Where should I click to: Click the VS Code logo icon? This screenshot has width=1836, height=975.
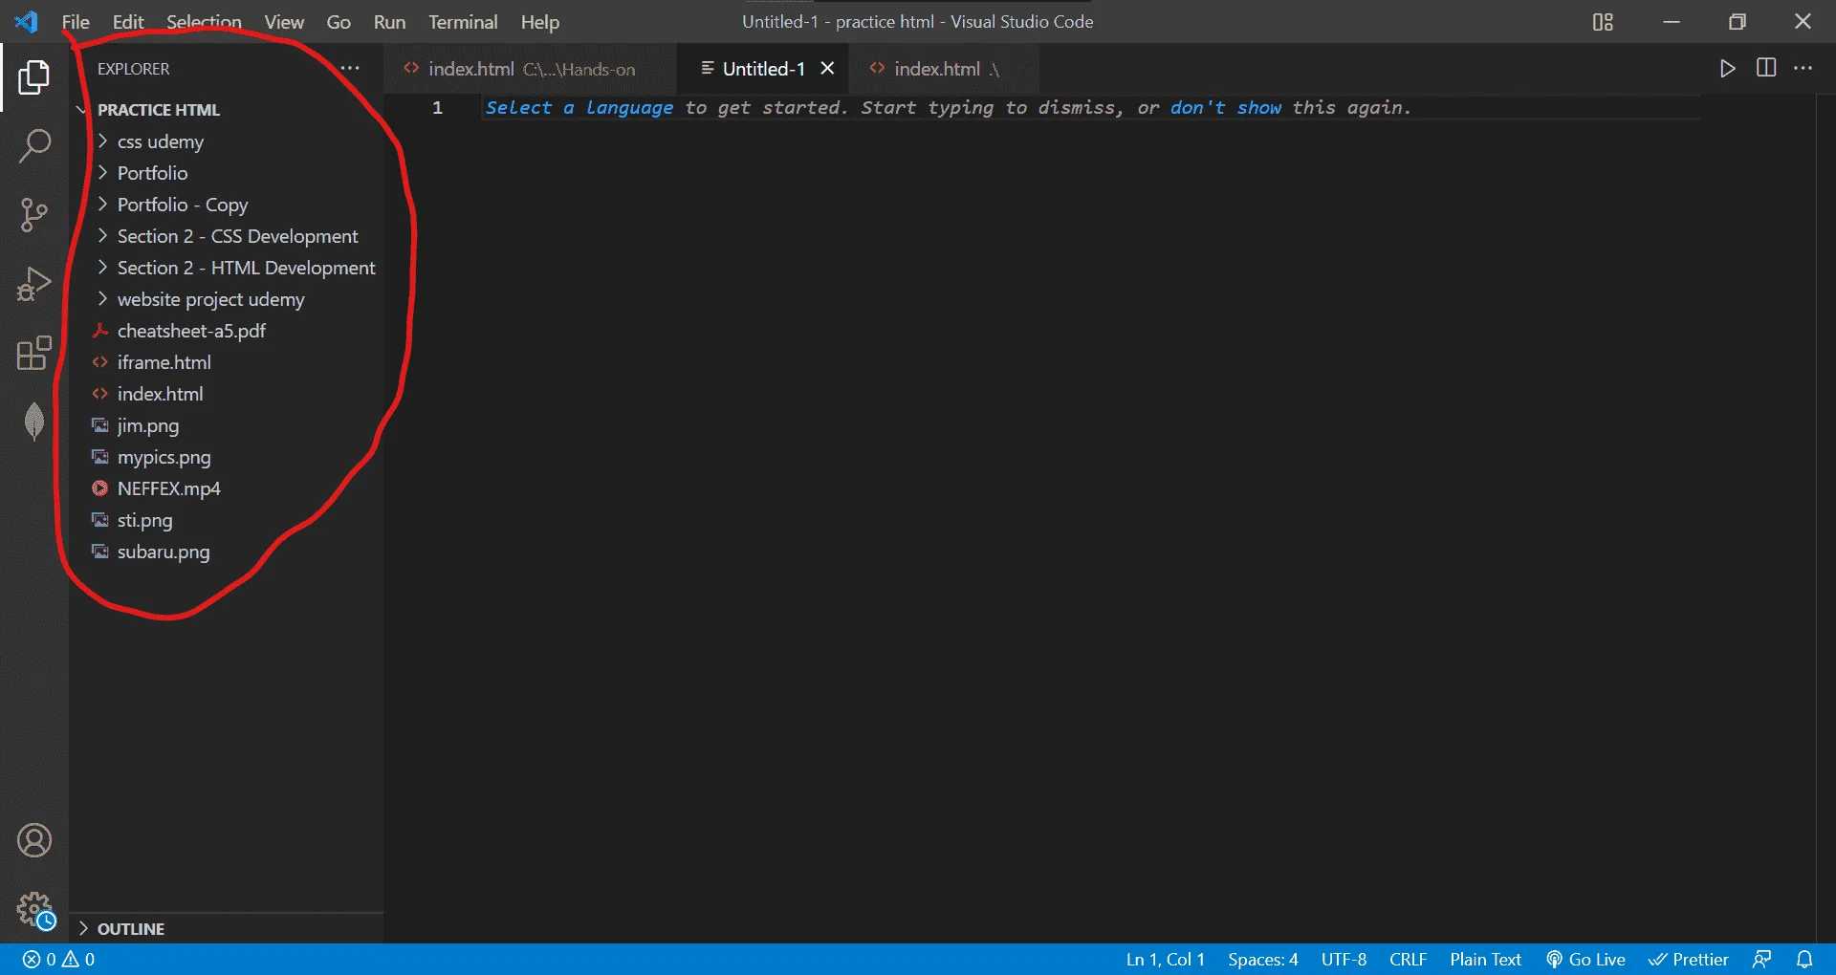26,21
